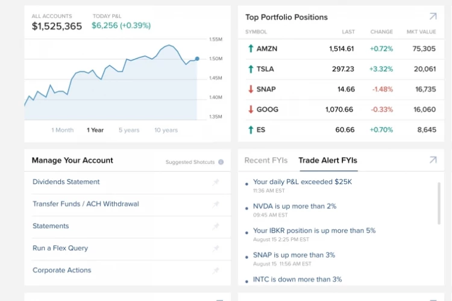Click AMZN last price 1,514.61
Image resolution: width=452 pixels, height=301 pixels.
click(x=342, y=49)
